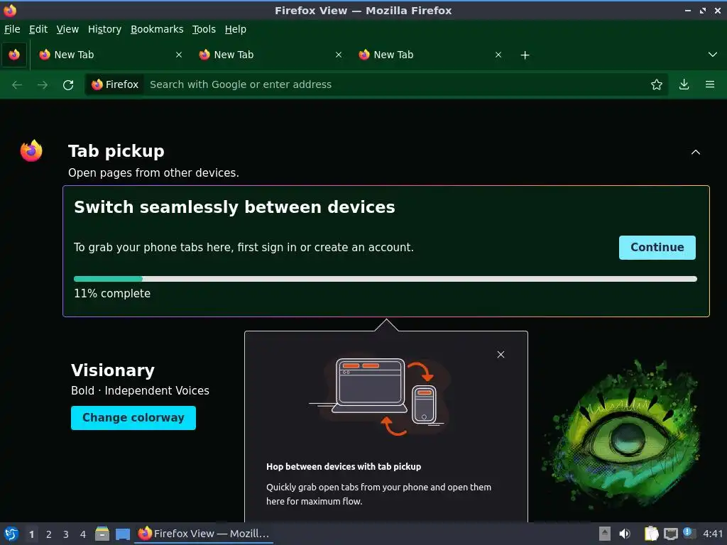Click Change colorway button
The height and width of the screenshot is (545, 727).
[x=133, y=418]
